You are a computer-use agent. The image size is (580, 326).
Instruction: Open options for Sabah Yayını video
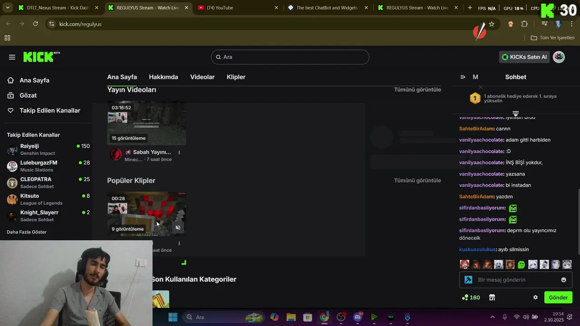tap(179, 153)
